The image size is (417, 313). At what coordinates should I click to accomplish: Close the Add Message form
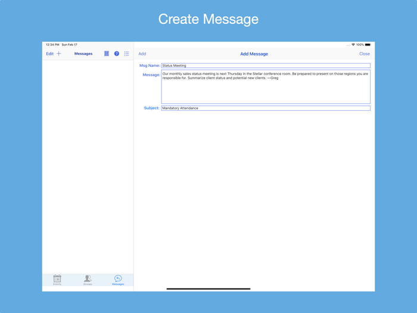(x=365, y=54)
